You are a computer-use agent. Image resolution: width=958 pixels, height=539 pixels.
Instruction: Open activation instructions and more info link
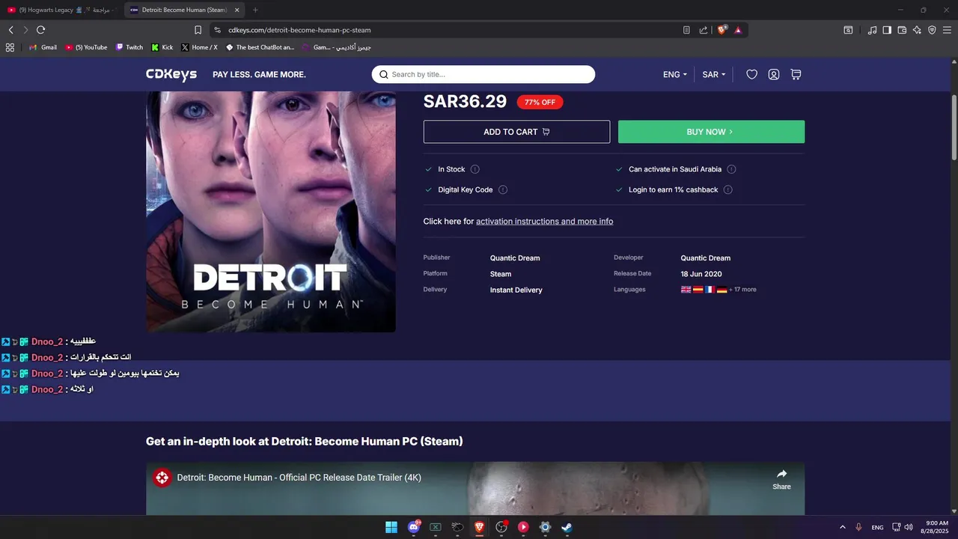(x=544, y=222)
